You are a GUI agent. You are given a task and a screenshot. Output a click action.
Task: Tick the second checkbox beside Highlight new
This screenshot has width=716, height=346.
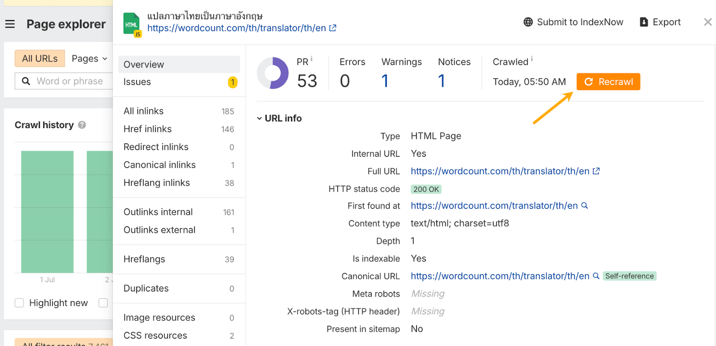coord(103,303)
